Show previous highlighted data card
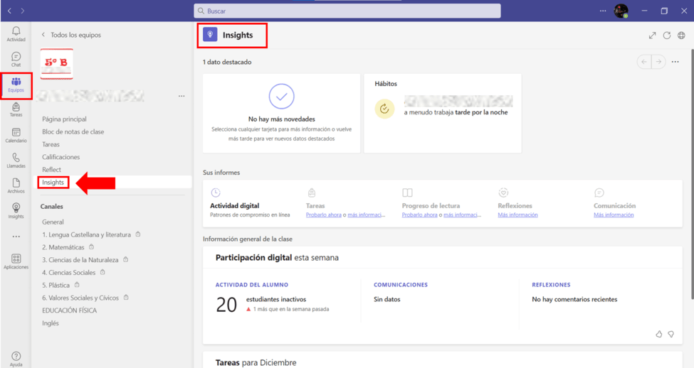Image resolution: width=694 pixels, height=368 pixels. pyautogui.click(x=644, y=62)
